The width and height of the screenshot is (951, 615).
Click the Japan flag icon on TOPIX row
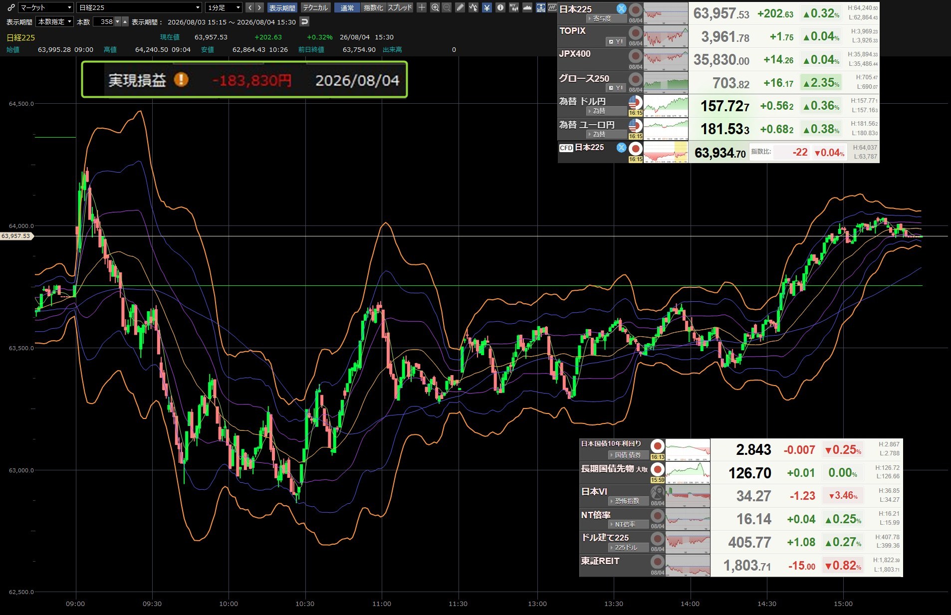pyautogui.click(x=635, y=33)
